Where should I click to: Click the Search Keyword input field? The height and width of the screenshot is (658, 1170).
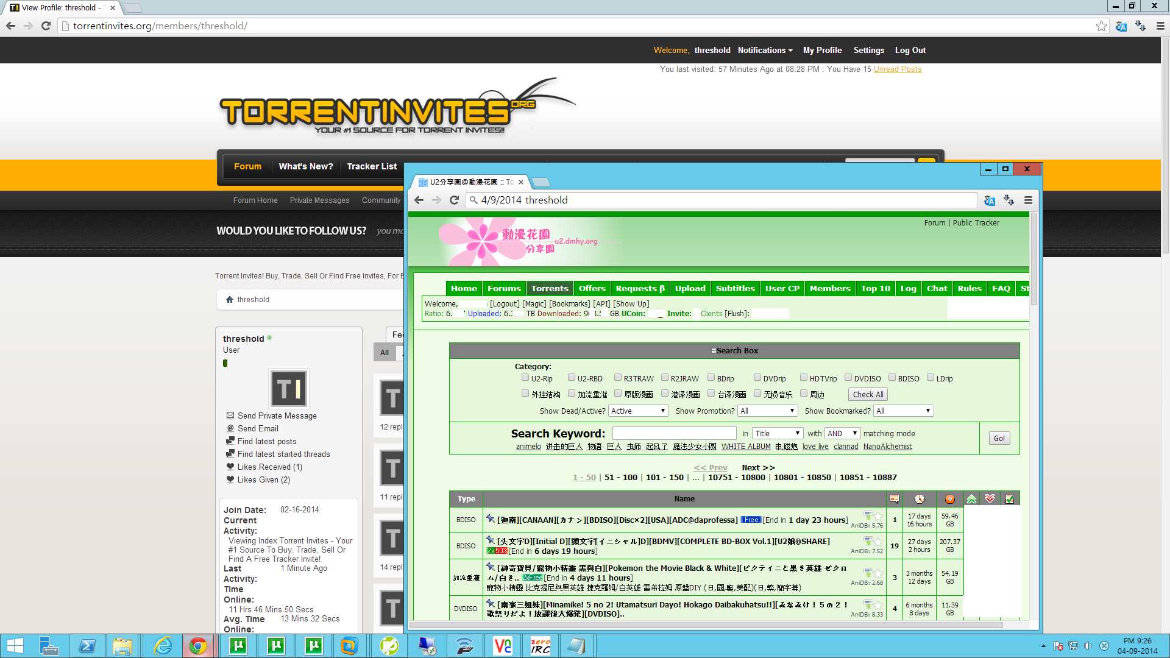pos(674,433)
